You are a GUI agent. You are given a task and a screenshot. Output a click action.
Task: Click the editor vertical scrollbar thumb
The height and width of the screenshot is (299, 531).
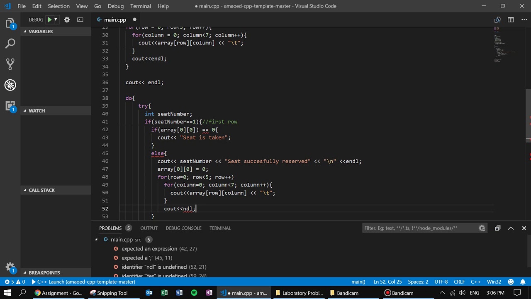pos(528,115)
